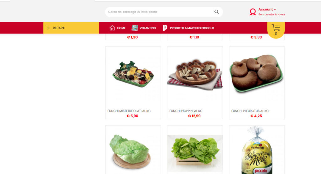
Task: Navigate to Home
Action: tap(121, 28)
